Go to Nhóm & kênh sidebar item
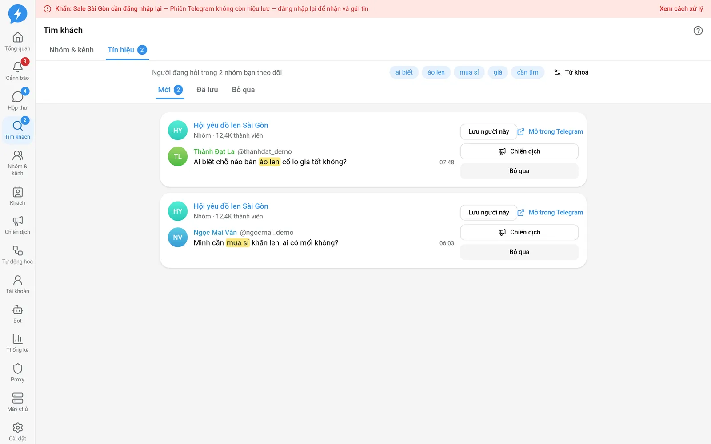Screen dimensions: 711x444 click(17, 163)
